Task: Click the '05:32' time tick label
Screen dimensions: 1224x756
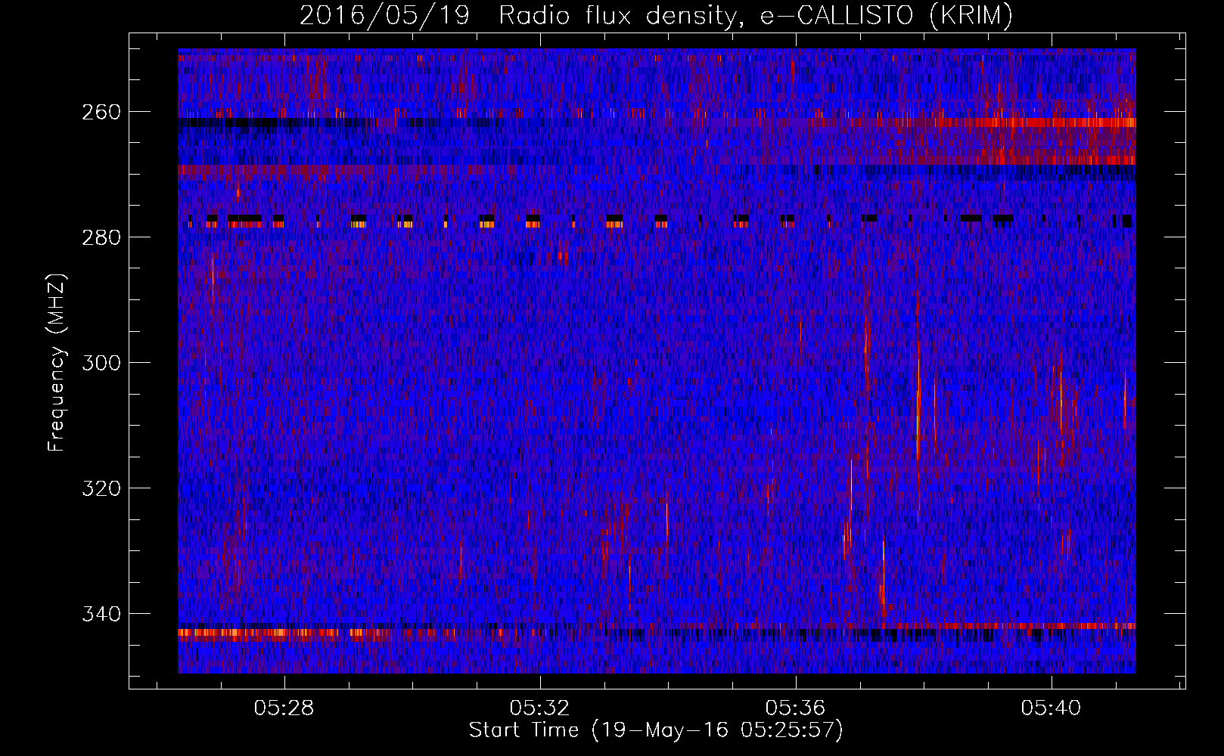Action: 540,708
